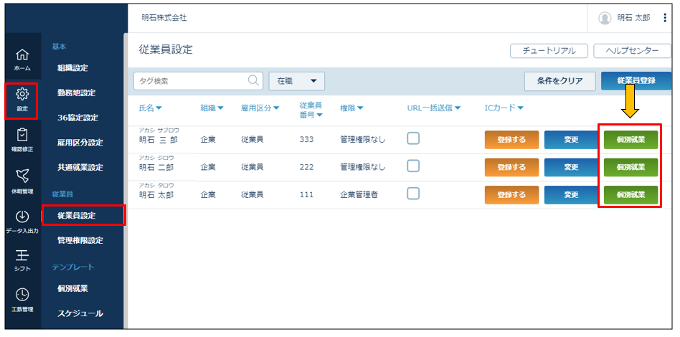Sort by 組織 column header

click(212, 108)
